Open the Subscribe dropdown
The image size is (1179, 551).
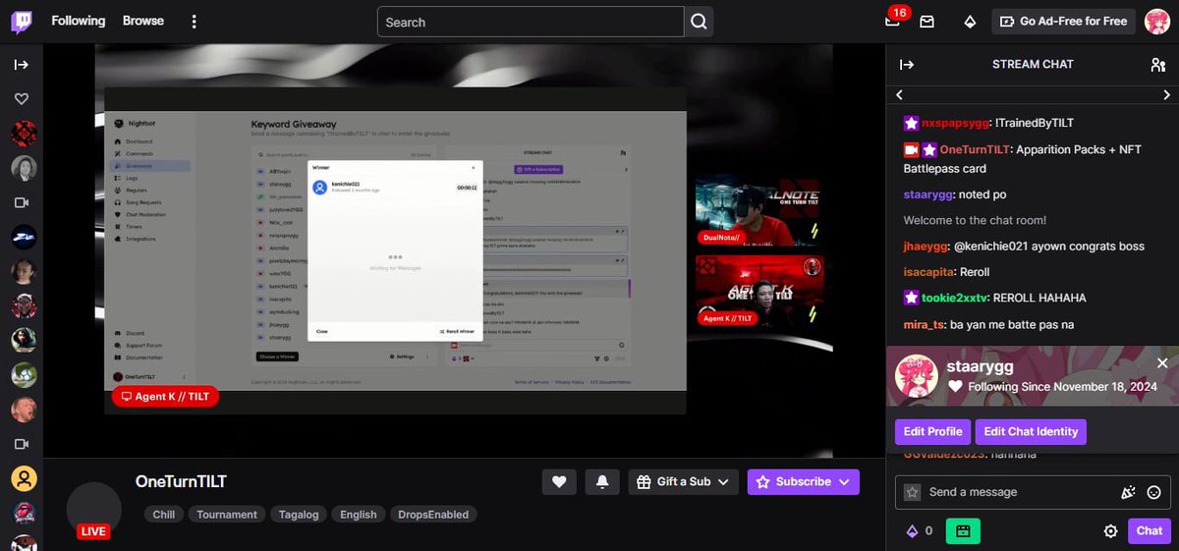click(804, 481)
